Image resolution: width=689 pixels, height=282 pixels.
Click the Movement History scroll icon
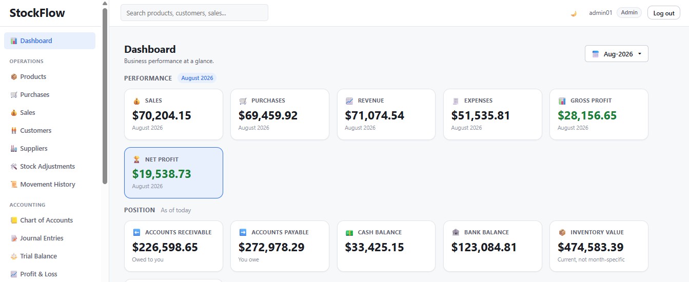coord(14,185)
